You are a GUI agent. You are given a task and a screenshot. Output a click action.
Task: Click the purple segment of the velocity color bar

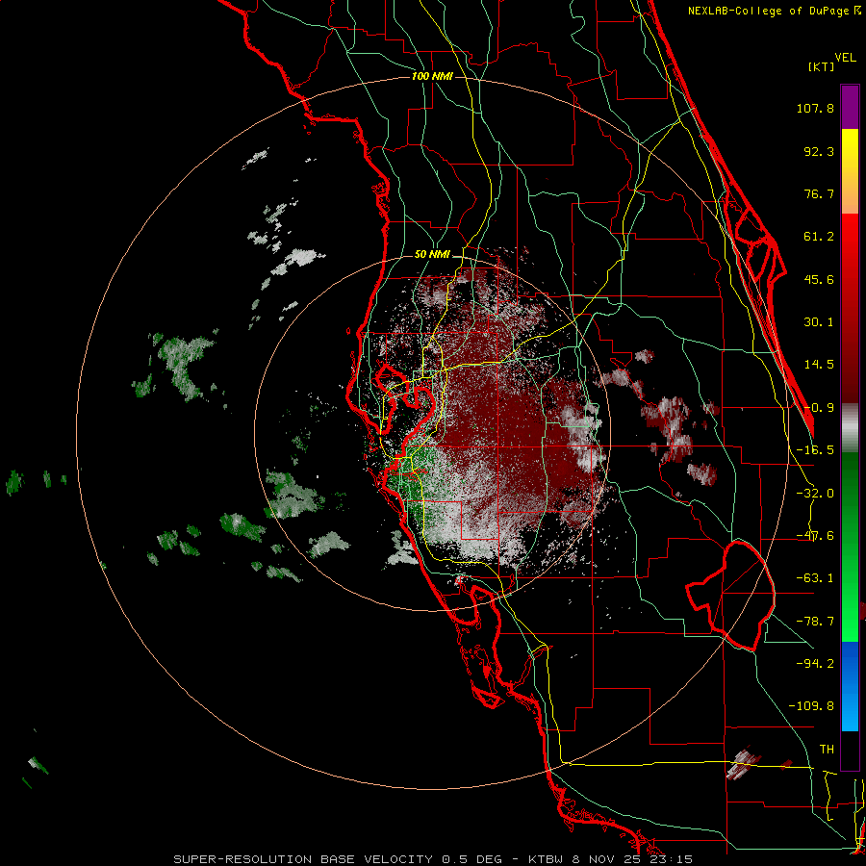click(x=850, y=107)
